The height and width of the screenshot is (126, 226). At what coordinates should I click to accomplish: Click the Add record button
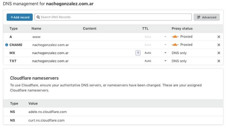point(20,17)
